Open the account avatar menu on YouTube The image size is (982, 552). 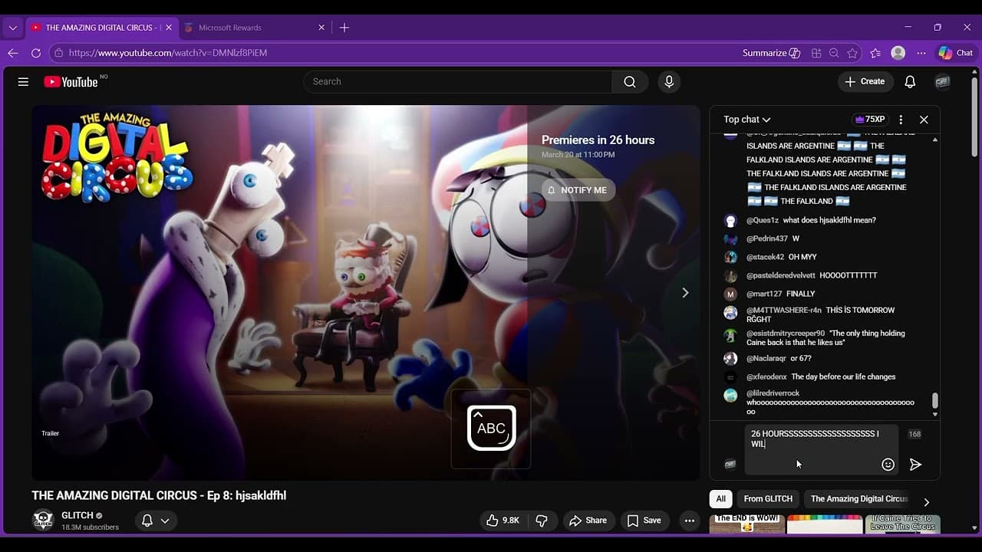pos(942,82)
